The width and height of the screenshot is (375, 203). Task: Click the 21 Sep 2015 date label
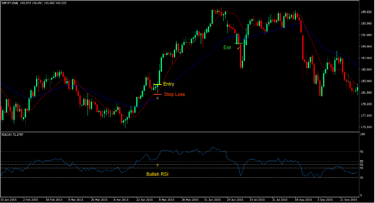click(x=349, y=200)
